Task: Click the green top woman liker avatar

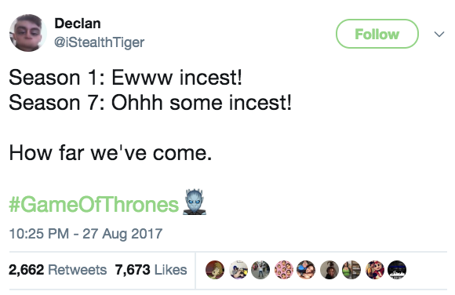Action: click(x=351, y=270)
